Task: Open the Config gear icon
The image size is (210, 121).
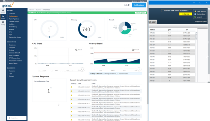Action: pos(3,23)
